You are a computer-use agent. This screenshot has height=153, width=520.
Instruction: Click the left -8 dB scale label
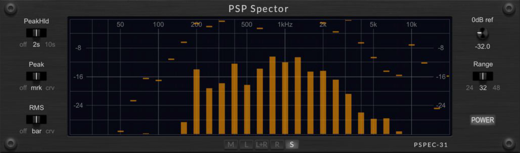[x=78, y=48]
